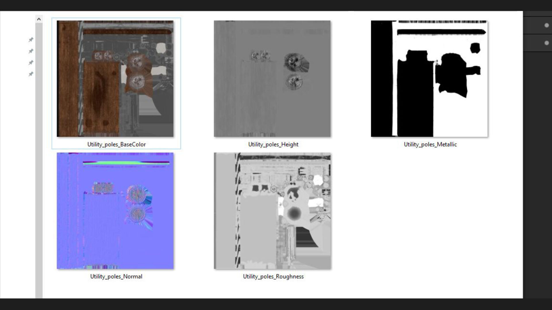552x310 pixels.
Task: Select the Utility_poles_Roughness thumbnail
Action: point(272,211)
